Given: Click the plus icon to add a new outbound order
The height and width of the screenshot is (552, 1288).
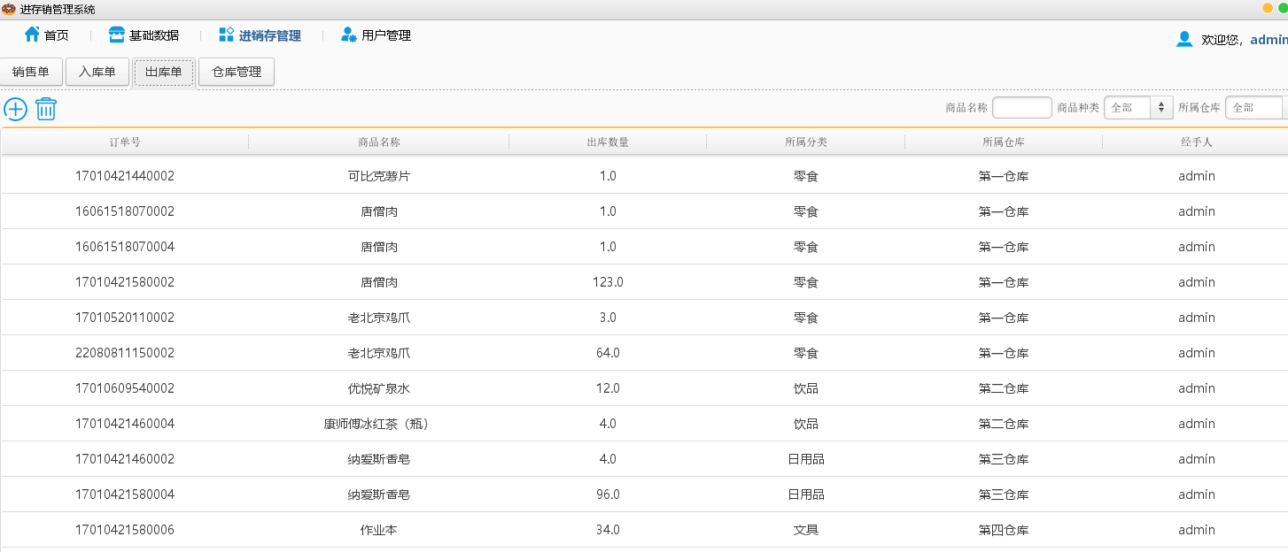Looking at the screenshot, I should [x=15, y=108].
